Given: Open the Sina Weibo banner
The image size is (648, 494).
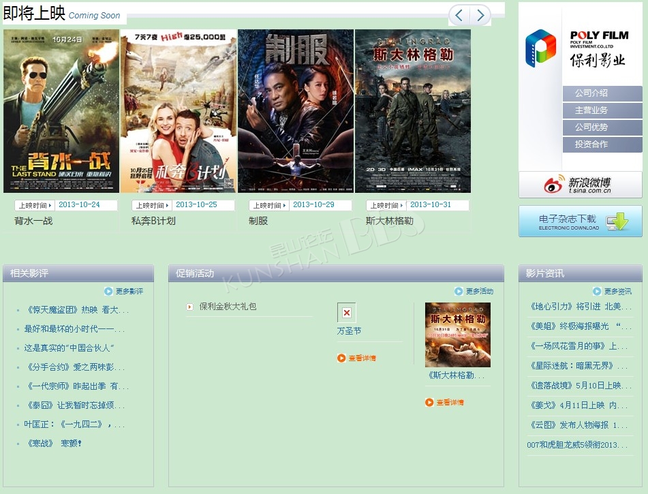Looking at the screenshot, I should 581,185.
